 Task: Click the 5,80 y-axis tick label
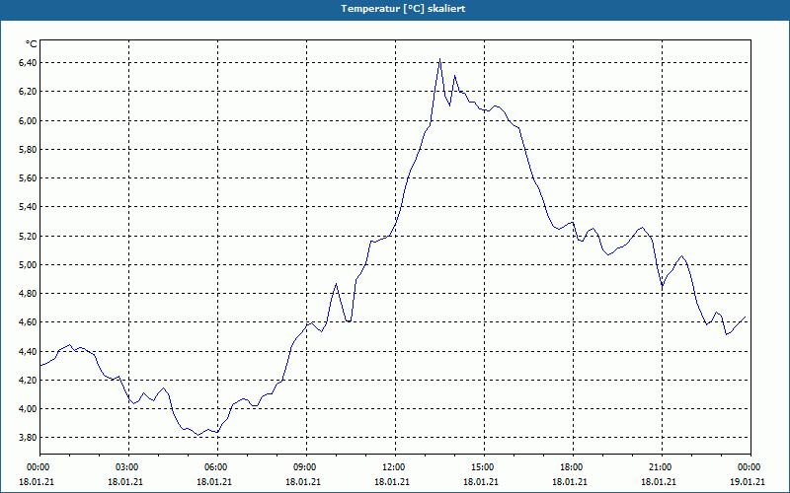(28, 150)
